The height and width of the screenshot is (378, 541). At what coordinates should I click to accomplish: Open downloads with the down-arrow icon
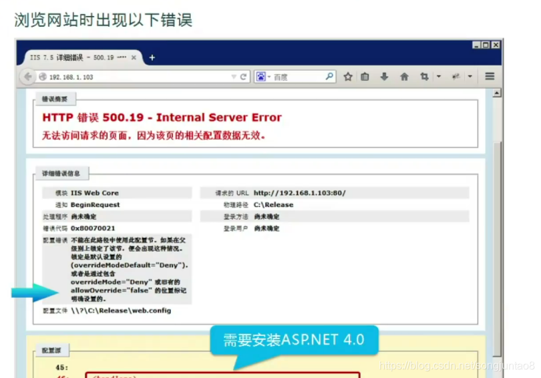pos(384,77)
